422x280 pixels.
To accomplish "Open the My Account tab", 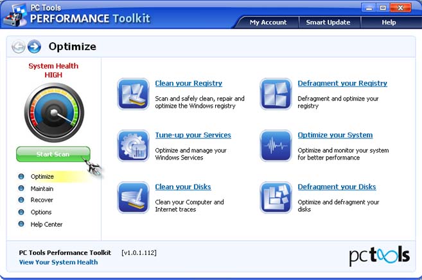I will (268, 22).
